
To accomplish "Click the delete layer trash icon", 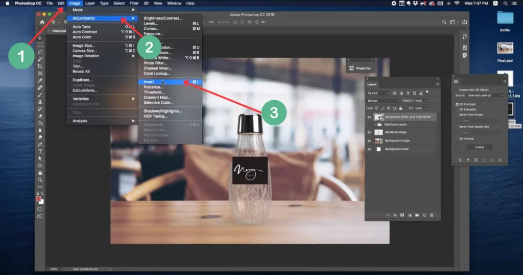I will pos(432,215).
